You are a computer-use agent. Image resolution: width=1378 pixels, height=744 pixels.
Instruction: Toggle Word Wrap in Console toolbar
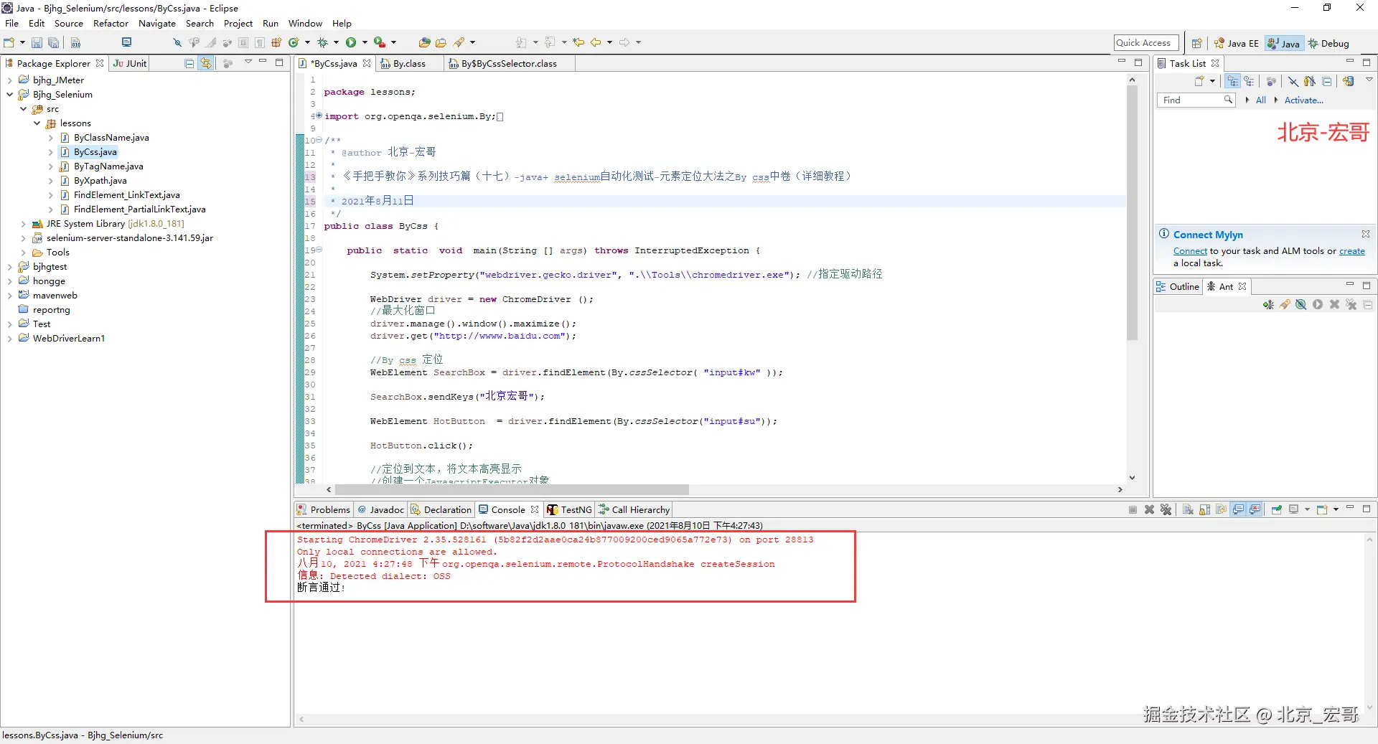1221,509
